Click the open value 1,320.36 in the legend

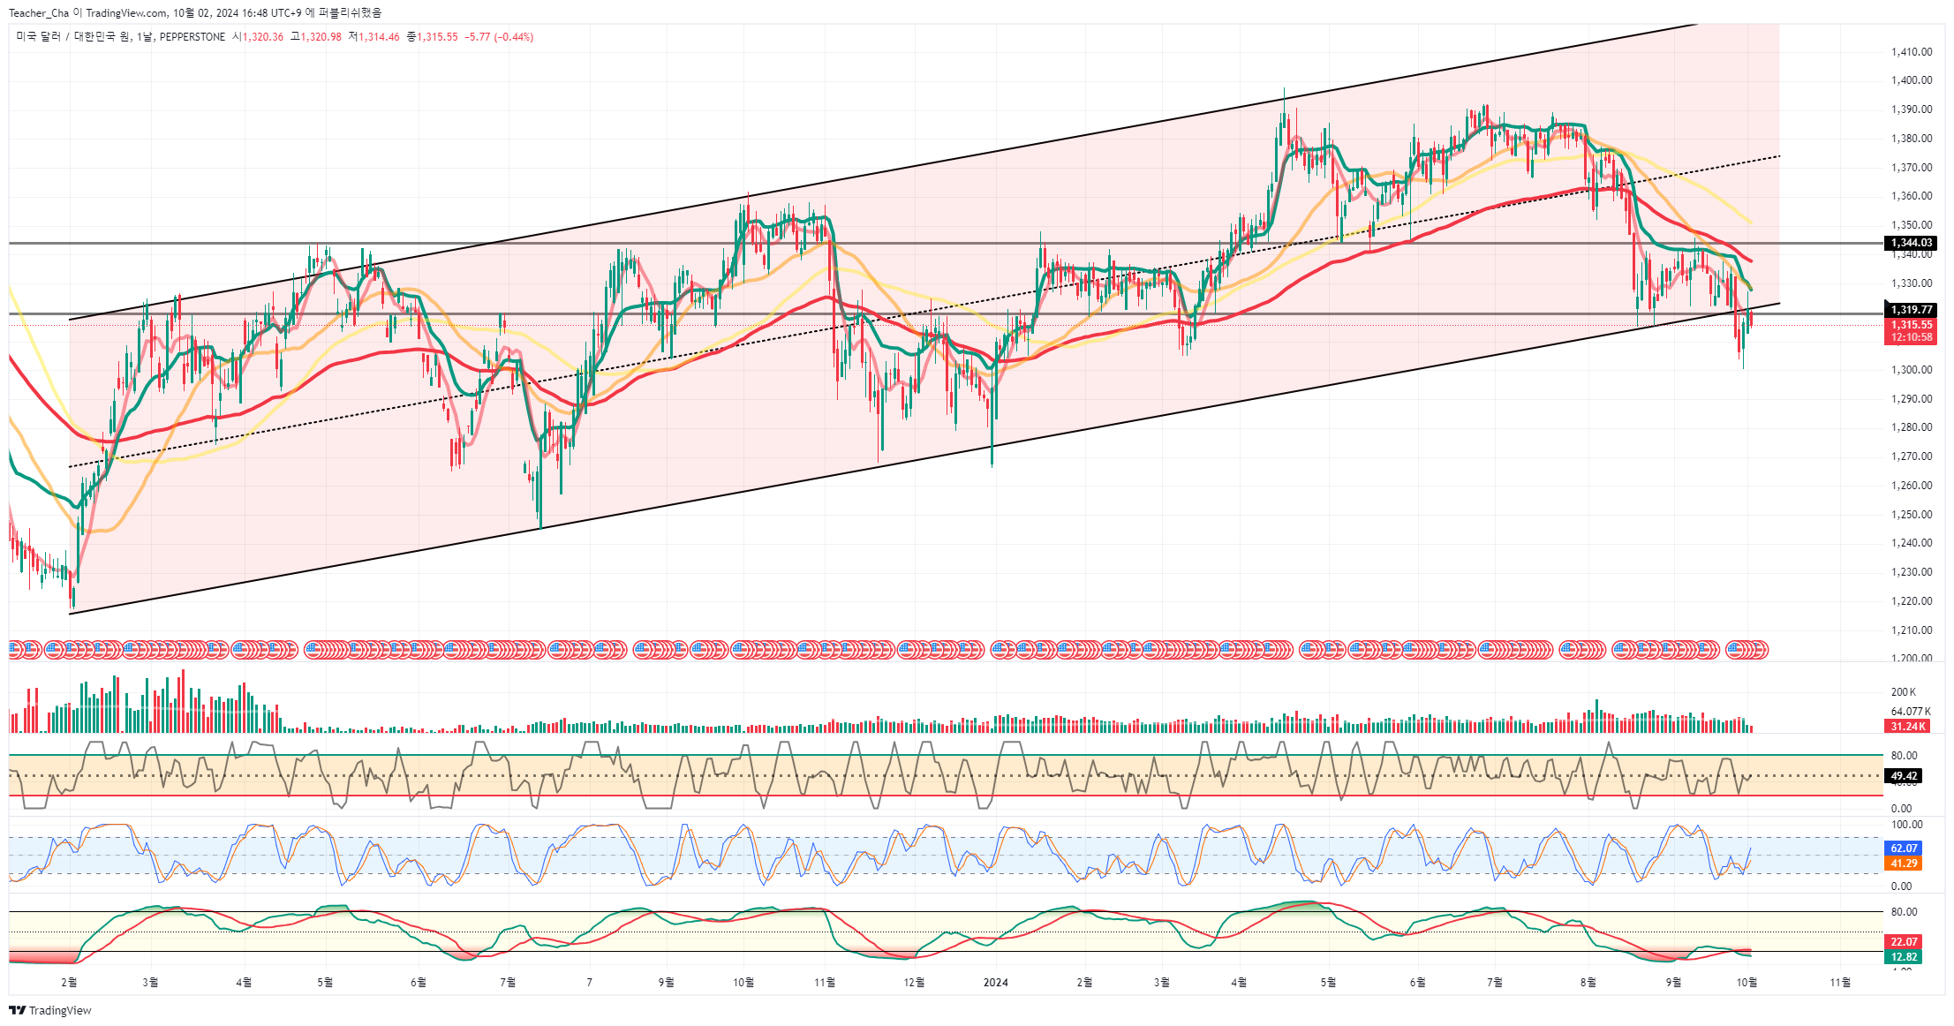262,37
